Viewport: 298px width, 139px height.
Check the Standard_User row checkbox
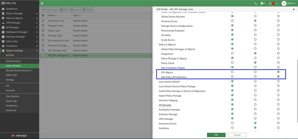43,25
